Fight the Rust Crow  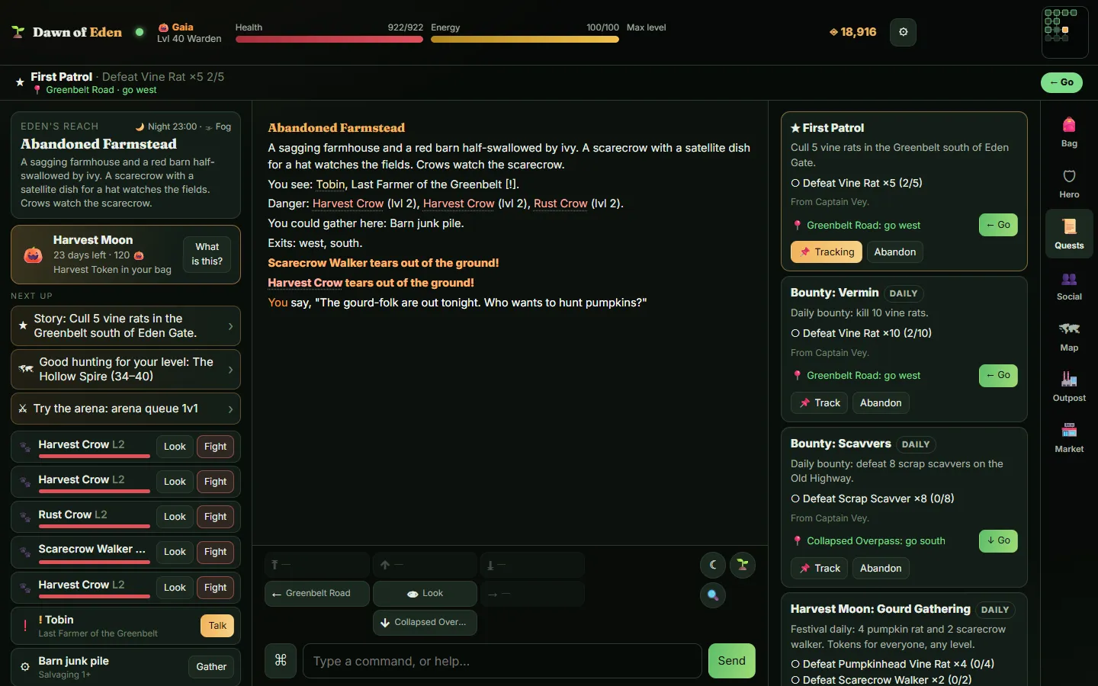215,517
